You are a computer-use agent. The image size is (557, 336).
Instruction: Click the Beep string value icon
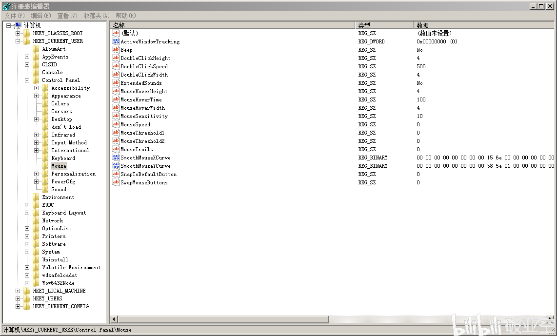116,50
